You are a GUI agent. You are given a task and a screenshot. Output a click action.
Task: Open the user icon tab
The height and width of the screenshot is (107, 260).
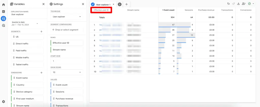pyautogui.click(x=119, y=5)
